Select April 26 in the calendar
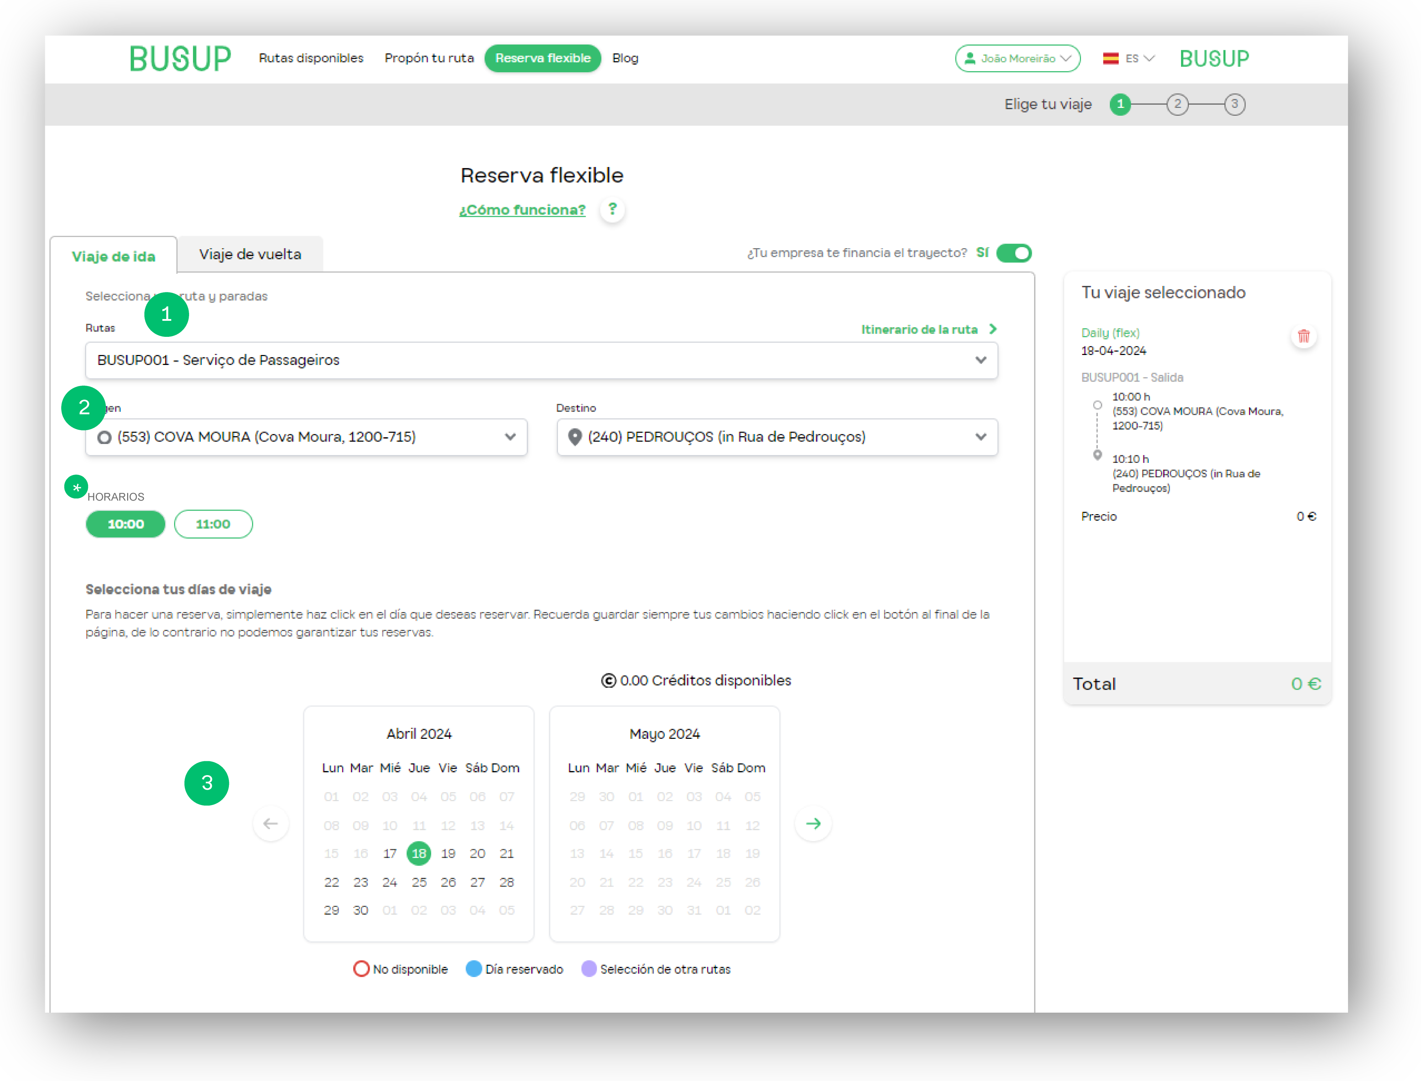1421x1081 pixels. click(x=448, y=882)
